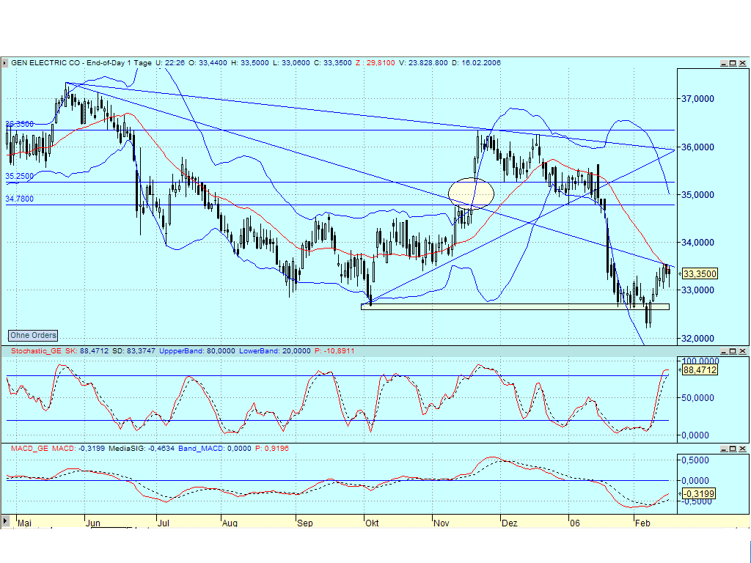Click the support rectangle at chart bottom
Viewport: 751px width, 563px height.
(513, 306)
